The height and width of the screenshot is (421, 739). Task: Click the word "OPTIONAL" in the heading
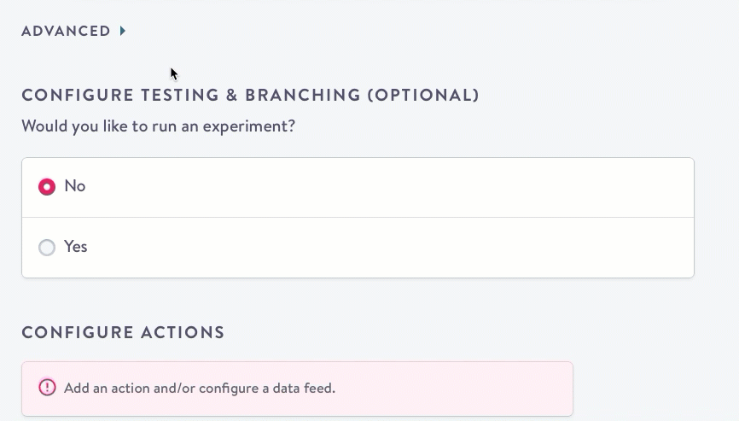point(422,95)
